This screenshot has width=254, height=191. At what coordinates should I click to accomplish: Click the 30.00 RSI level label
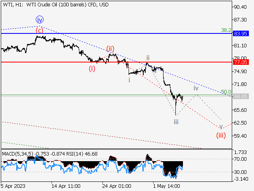point(241,172)
